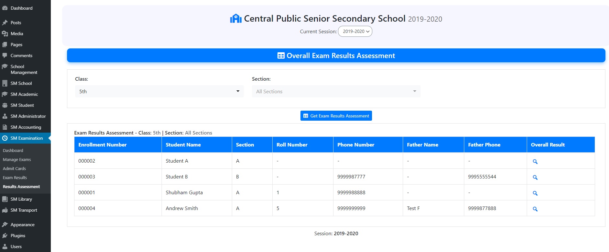Click the Plugins plug icon
This screenshot has width=609, height=252.
(5, 236)
